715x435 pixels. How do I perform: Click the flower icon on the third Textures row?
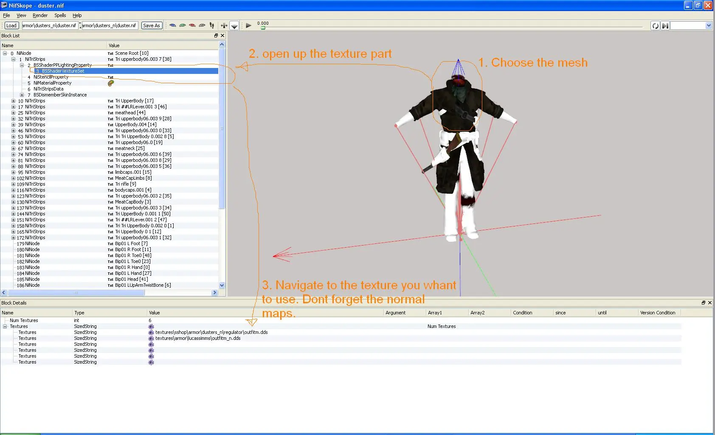[x=151, y=344]
